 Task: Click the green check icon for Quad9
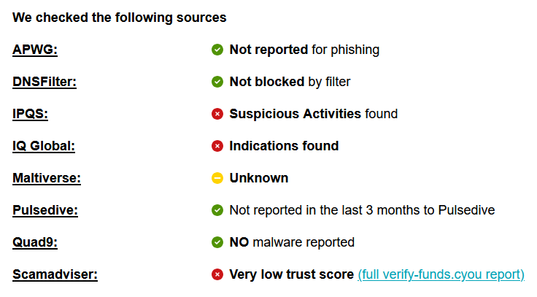217,242
